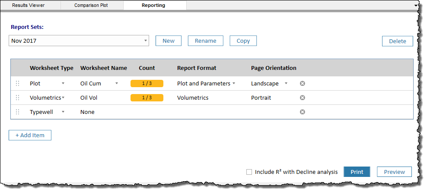Click the Oil Vol worksheet name cell
The image size is (427, 192).
click(x=89, y=98)
